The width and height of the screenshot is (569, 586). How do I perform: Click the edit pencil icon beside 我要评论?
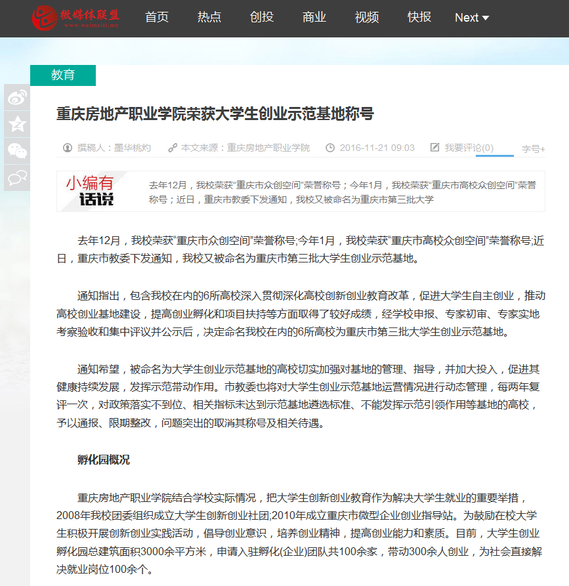pyautogui.click(x=434, y=148)
